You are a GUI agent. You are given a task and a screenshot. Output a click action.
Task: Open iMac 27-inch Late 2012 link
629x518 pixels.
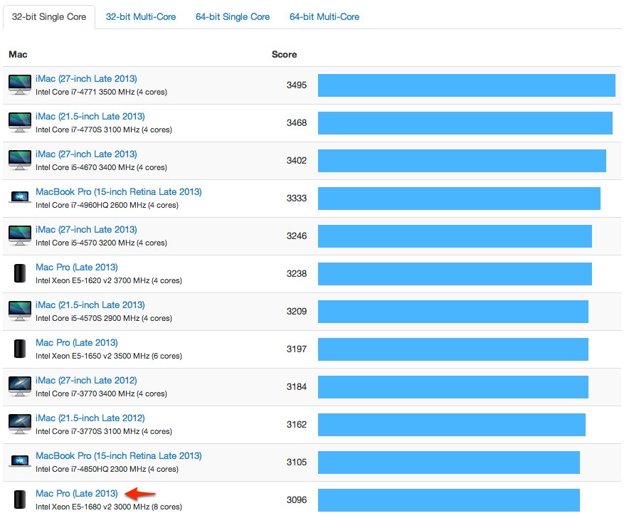click(x=86, y=381)
